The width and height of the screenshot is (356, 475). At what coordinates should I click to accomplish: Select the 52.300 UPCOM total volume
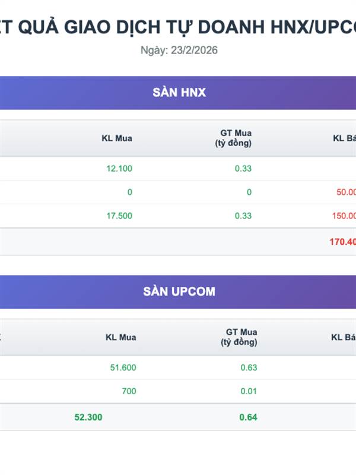click(x=88, y=417)
